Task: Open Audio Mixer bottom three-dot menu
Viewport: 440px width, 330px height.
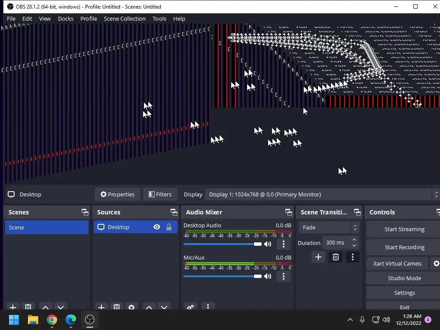Action: coord(208,306)
